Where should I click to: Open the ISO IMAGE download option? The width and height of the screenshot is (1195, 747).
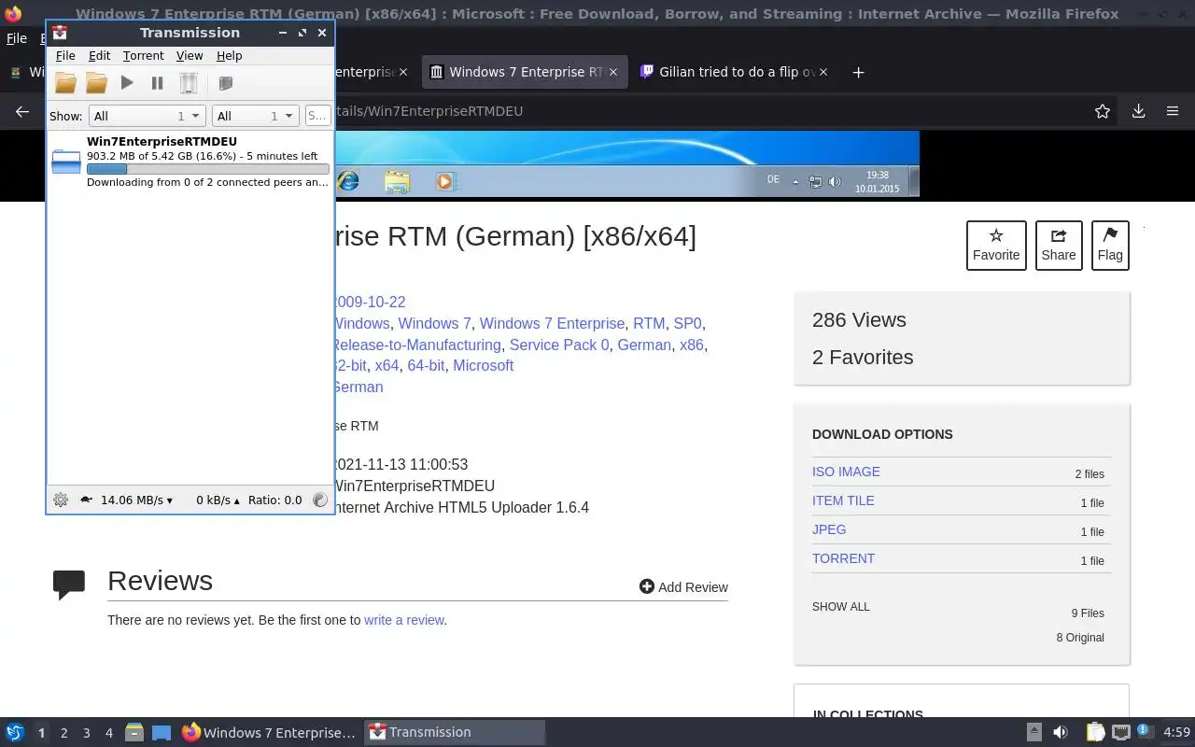tap(846, 472)
